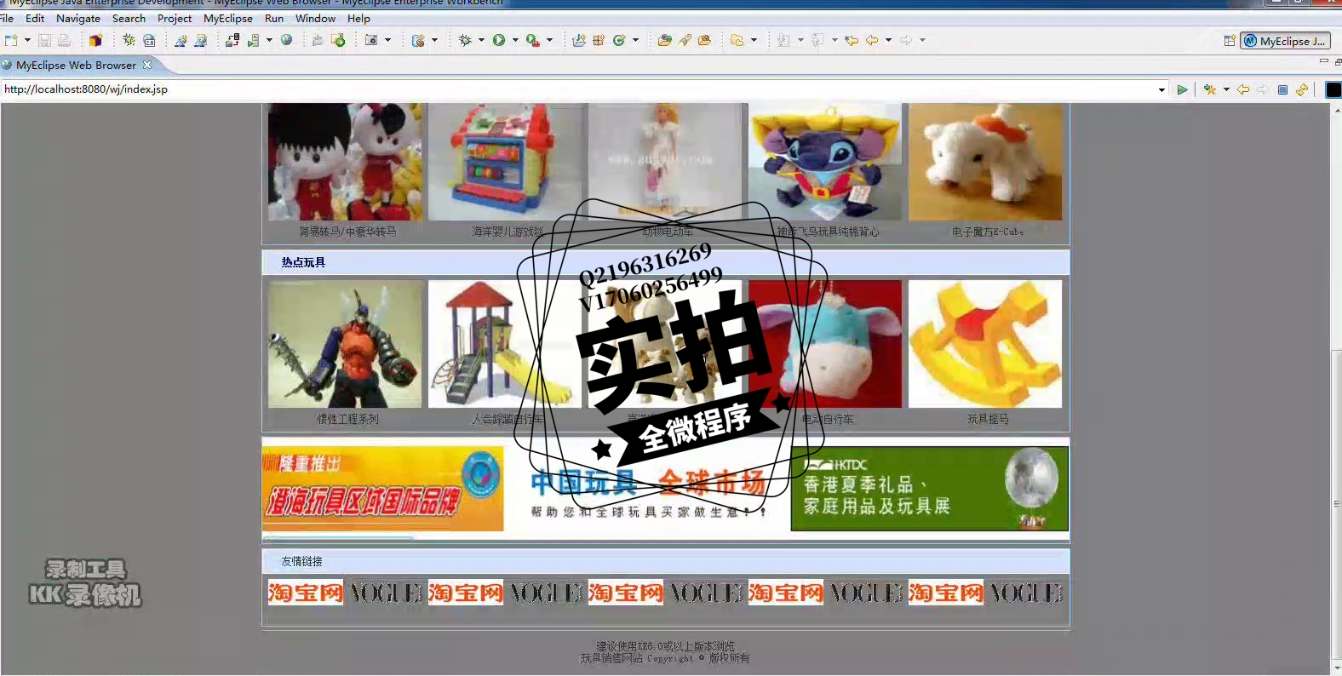Viewport: 1342px width, 676px height.
Task: Click the 神奇飞鸟玩具纯棉背心 product link
Action: pos(828,232)
